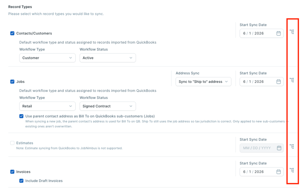The image size is (304, 188).
Task: Open the Customer Workflow Type dropdown
Action: 47,58
